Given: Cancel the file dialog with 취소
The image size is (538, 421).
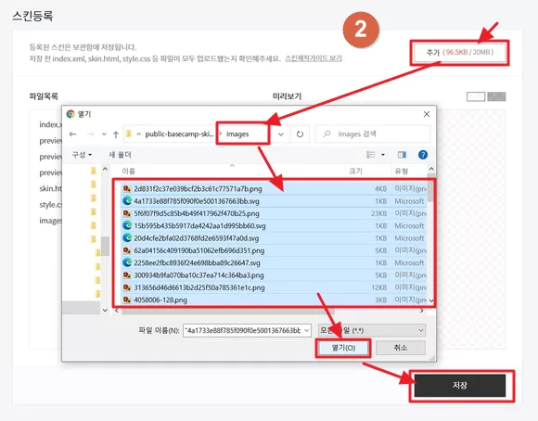Looking at the screenshot, I should (x=401, y=348).
